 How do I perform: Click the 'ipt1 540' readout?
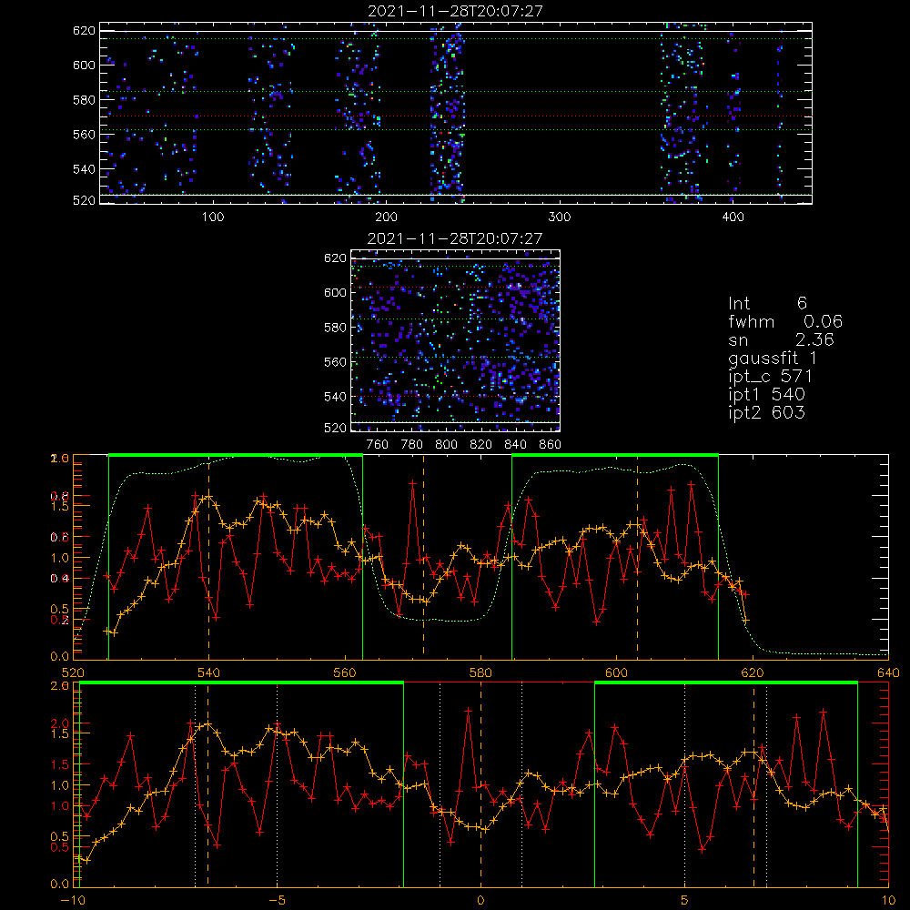click(x=766, y=395)
